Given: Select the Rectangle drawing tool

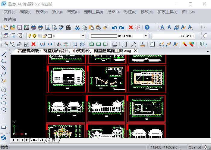Looking at the screenshot, I should click(x=4, y=127).
